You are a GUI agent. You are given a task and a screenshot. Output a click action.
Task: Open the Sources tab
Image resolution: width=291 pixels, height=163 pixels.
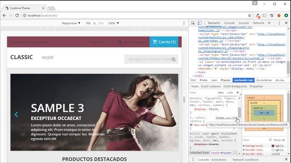point(244,23)
